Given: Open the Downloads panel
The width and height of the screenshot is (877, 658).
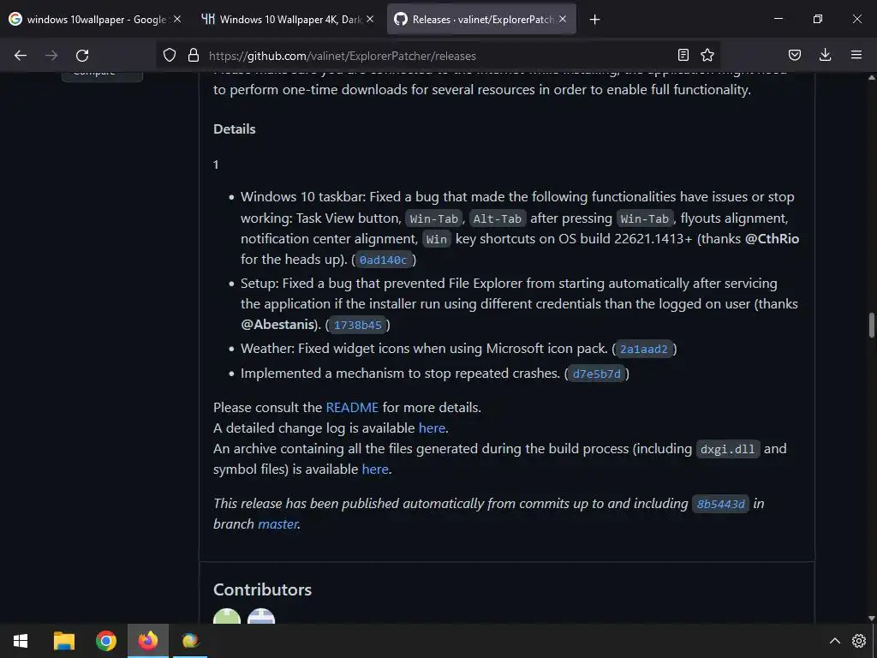Looking at the screenshot, I should click(x=825, y=55).
